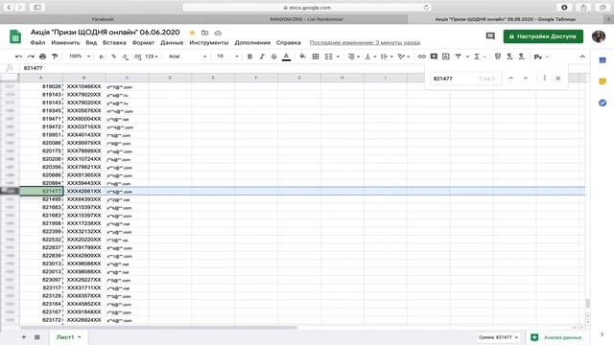614x345 pixels.
Task: Open the zoom 100% dropdown
Action: point(80,57)
